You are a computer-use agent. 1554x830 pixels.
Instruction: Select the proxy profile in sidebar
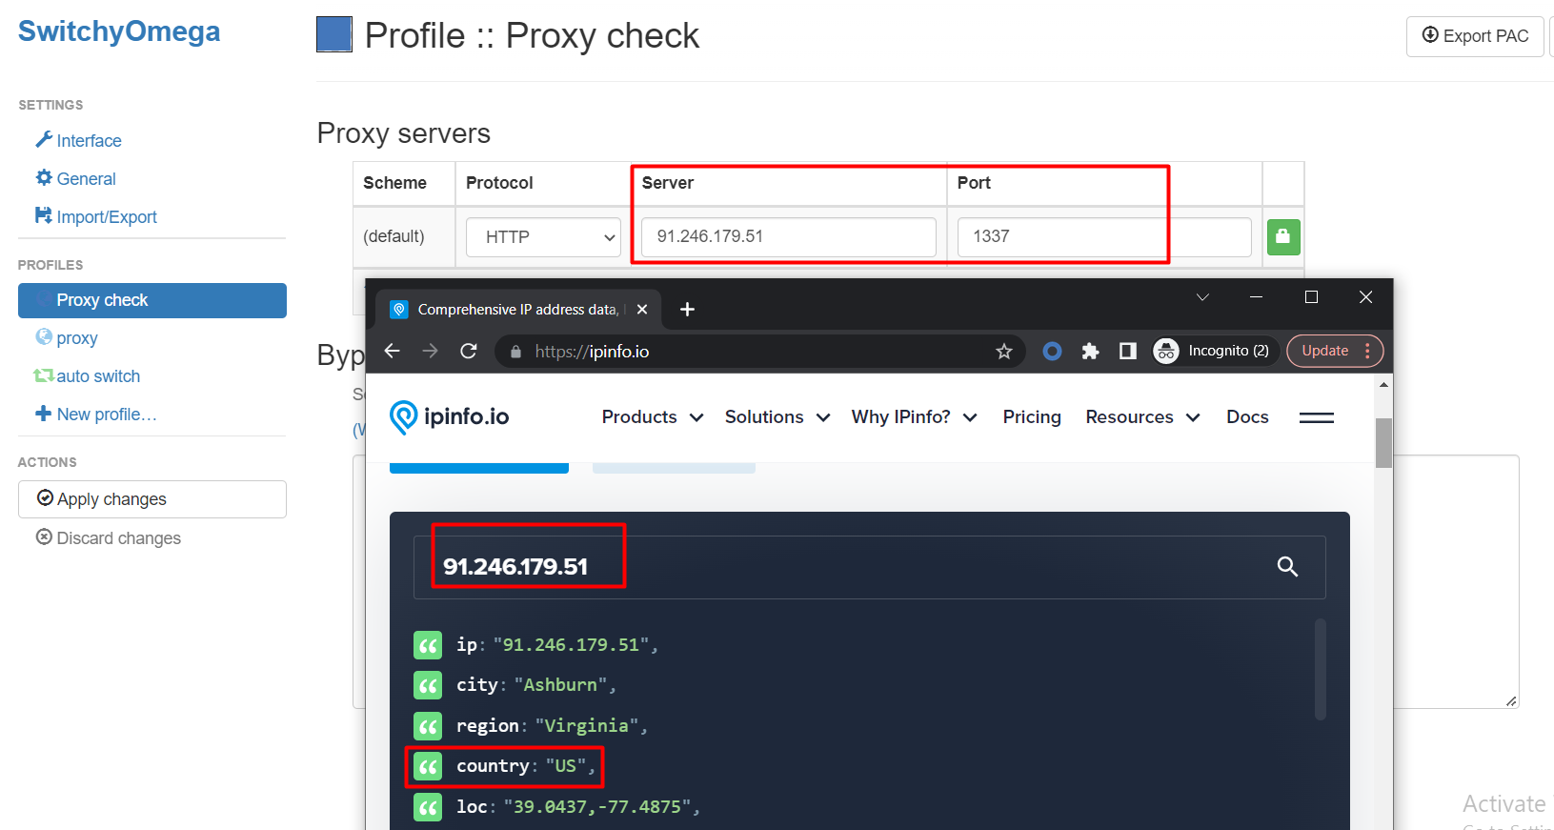67,338
